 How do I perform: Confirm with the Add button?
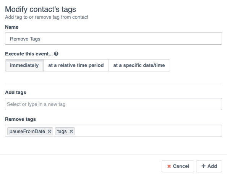pos(209,166)
